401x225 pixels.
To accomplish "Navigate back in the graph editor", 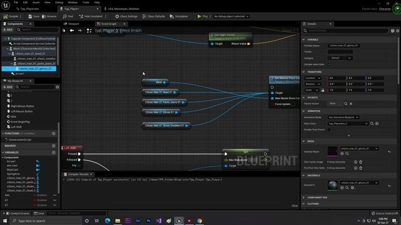I will [x=72, y=31].
